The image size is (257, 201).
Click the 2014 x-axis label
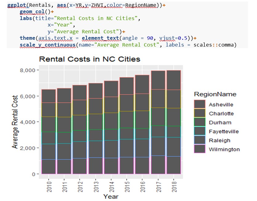pos(111,187)
